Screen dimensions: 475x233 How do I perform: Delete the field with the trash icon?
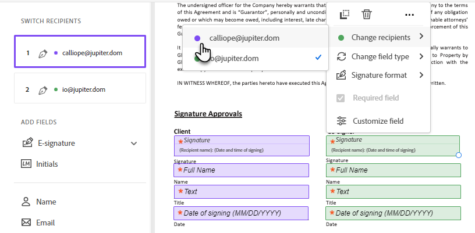tap(367, 14)
